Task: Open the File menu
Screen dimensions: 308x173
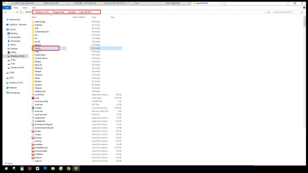Action: [x=7, y=8]
